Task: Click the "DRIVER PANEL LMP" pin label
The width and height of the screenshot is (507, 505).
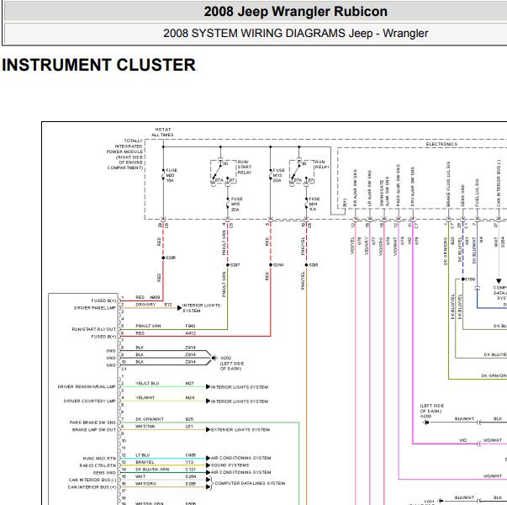Action: pos(95,308)
